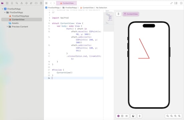This screenshot has height=120, width=184.
Task: Open the Breakpoint navigator icon
Action: click(36, 3)
